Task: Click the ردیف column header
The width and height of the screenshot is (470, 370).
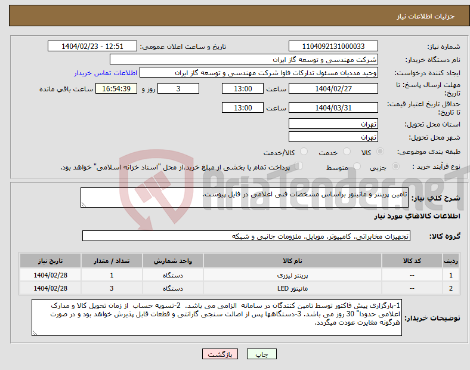Action: point(450,261)
